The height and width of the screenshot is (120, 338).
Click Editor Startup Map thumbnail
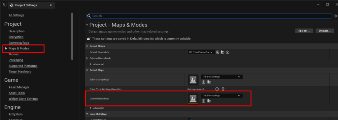[193, 80]
